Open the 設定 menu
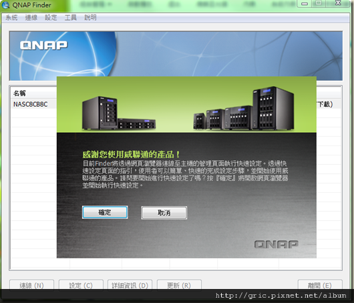This screenshot has width=354, height=303. (51, 17)
